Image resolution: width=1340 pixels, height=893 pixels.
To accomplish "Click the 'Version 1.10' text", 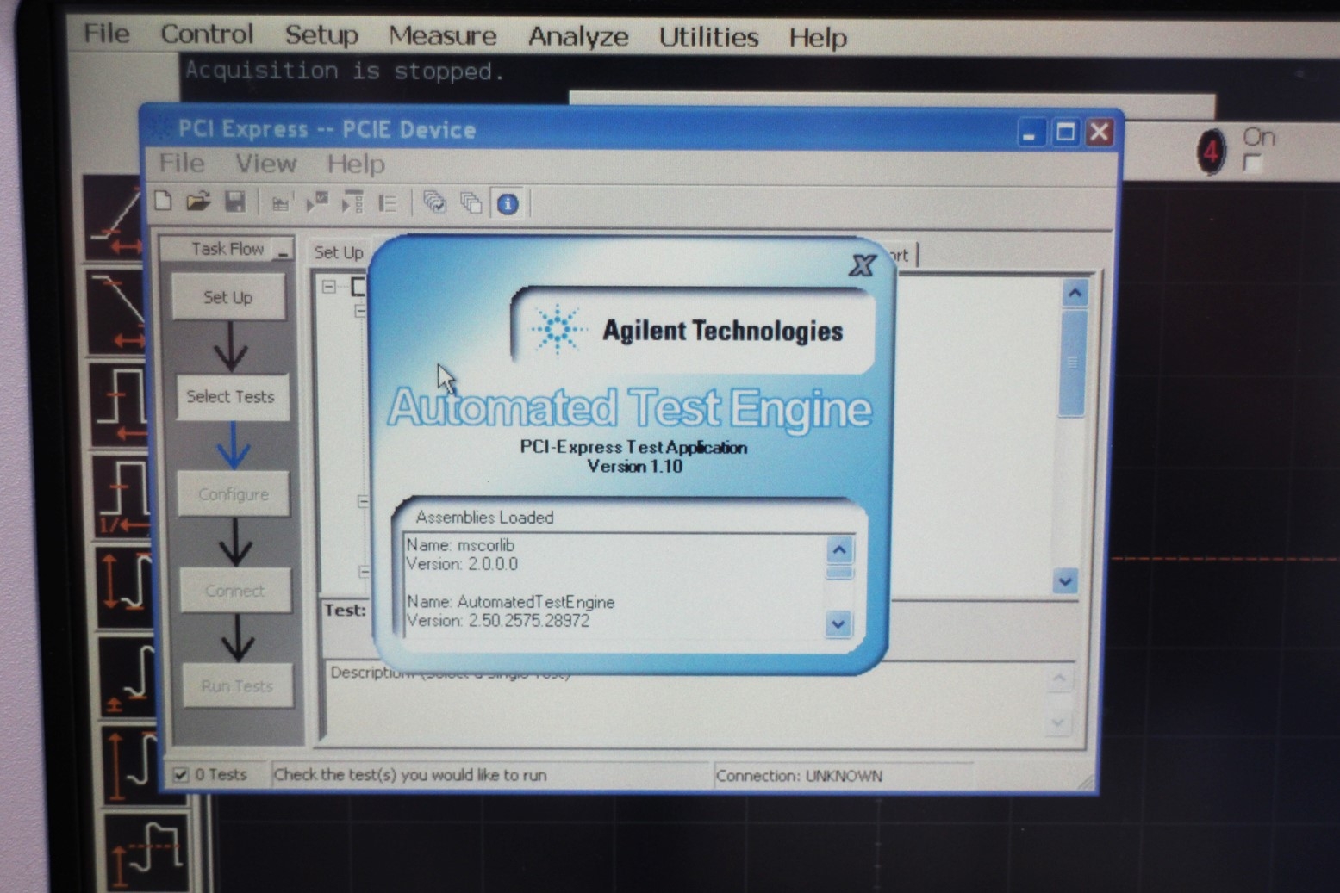I will 635,466.
